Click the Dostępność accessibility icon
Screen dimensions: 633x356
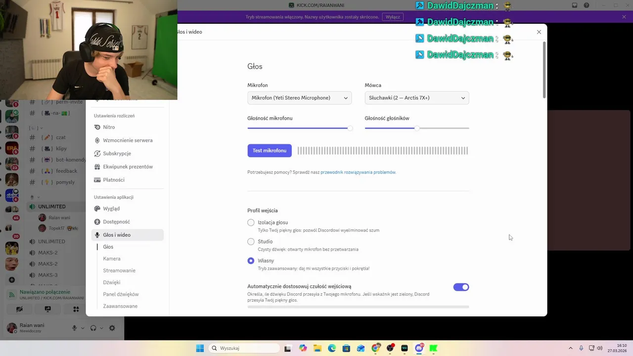pos(97,222)
